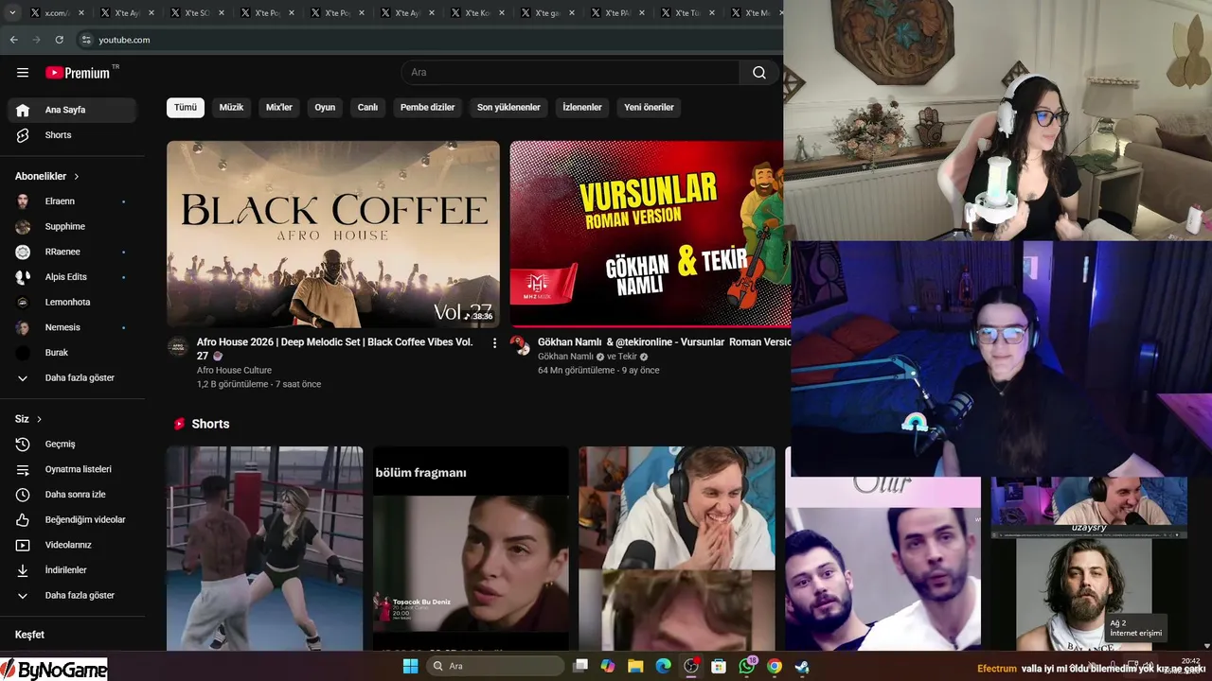Open the Elraenn subscription channel
The width and height of the screenshot is (1212, 681).
point(72,201)
